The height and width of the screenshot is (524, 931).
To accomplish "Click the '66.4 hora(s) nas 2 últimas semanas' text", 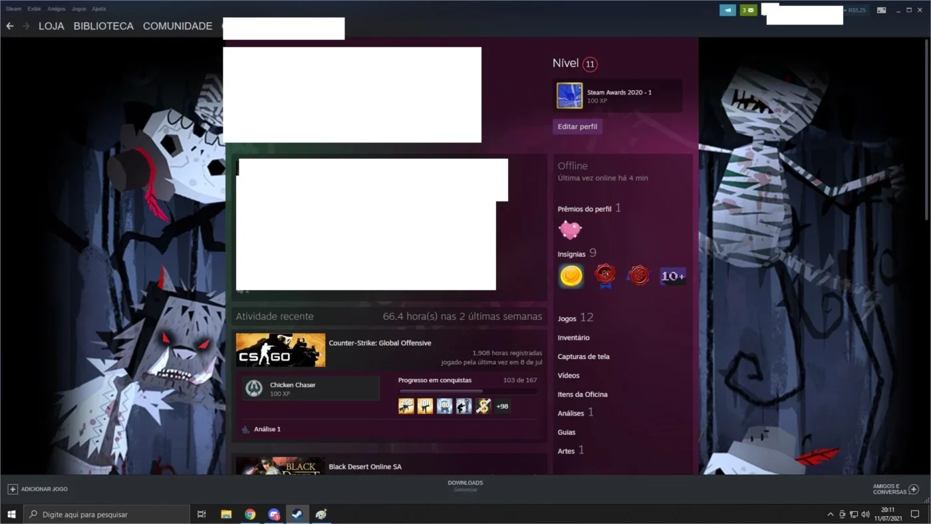I will (463, 317).
